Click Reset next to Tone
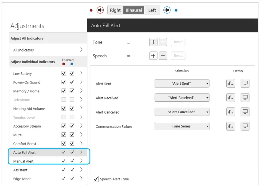Image resolution: width=260 pixels, height=187 pixels. point(178,42)
